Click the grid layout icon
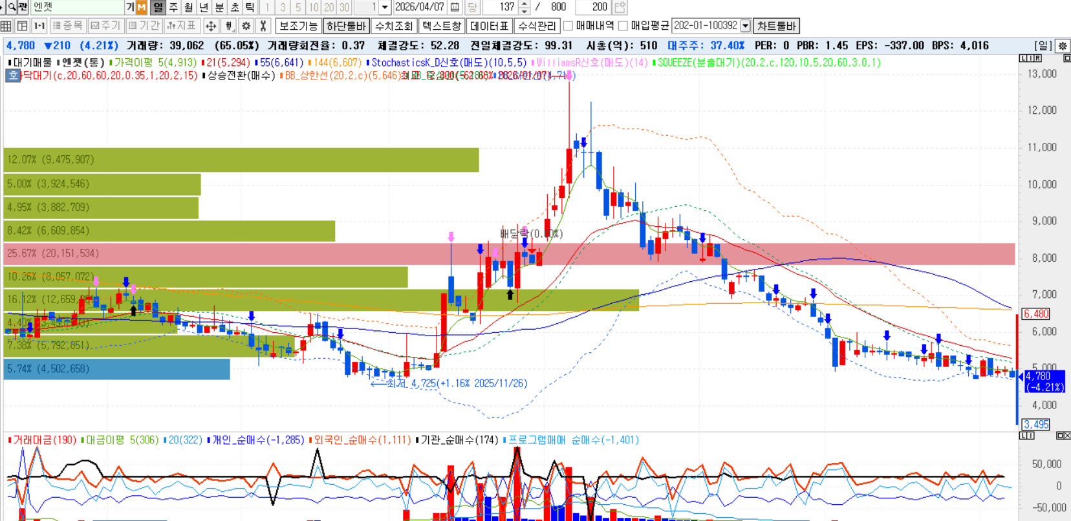 point(6,26)
